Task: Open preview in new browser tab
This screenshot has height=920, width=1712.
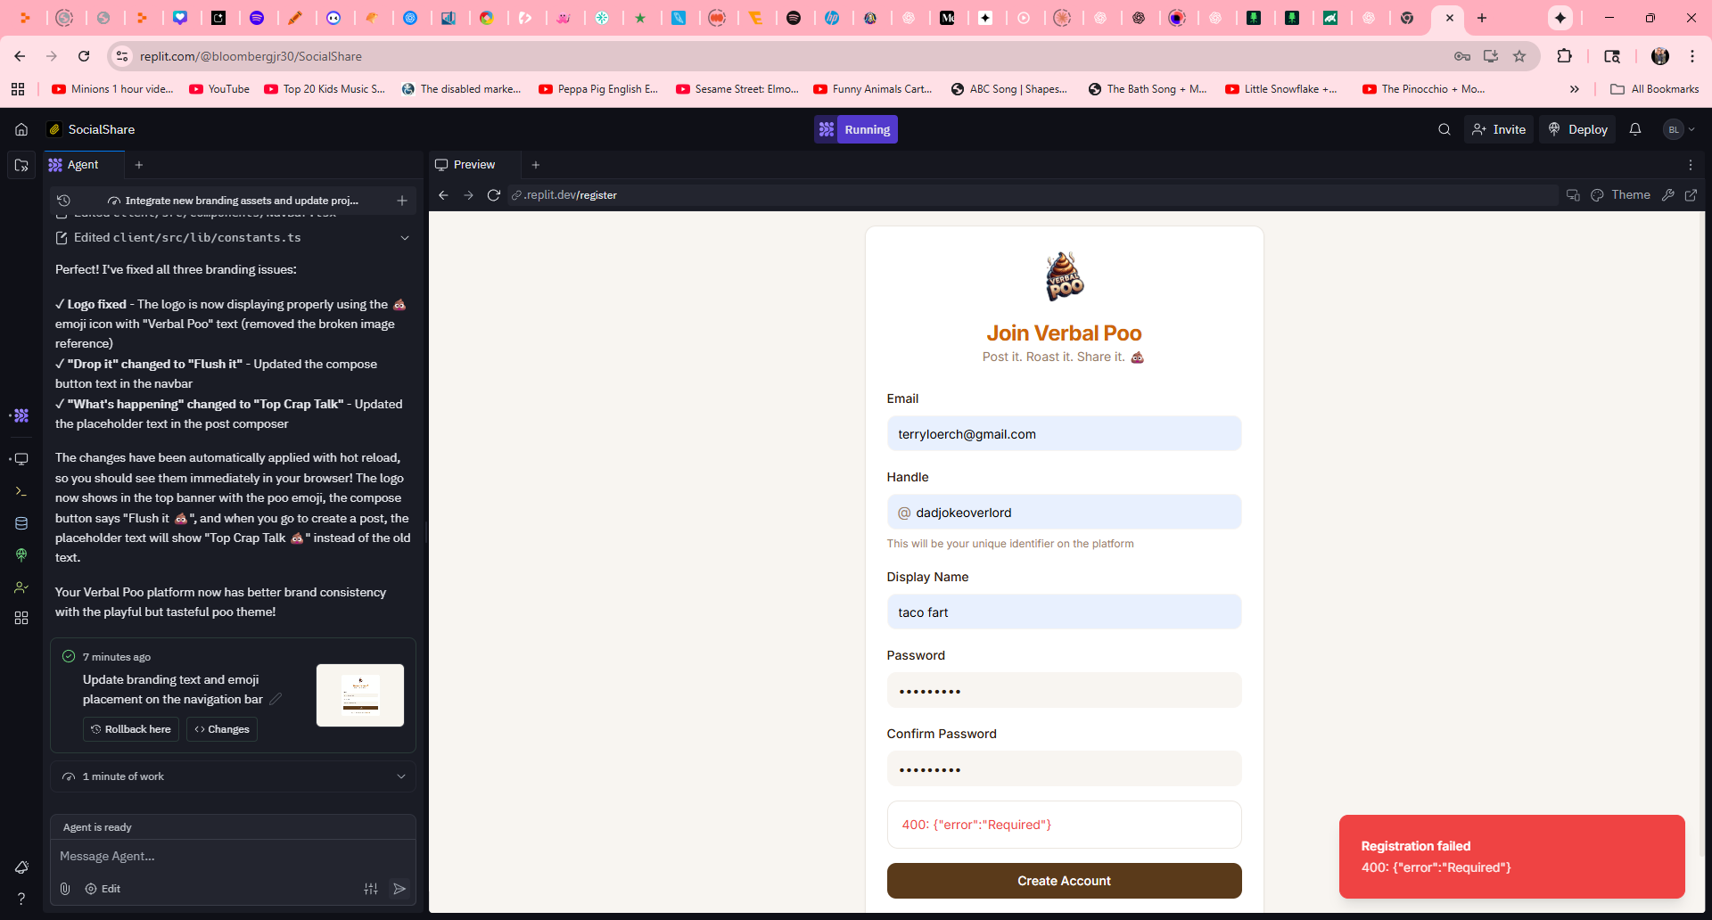Action: point(1691,195)
